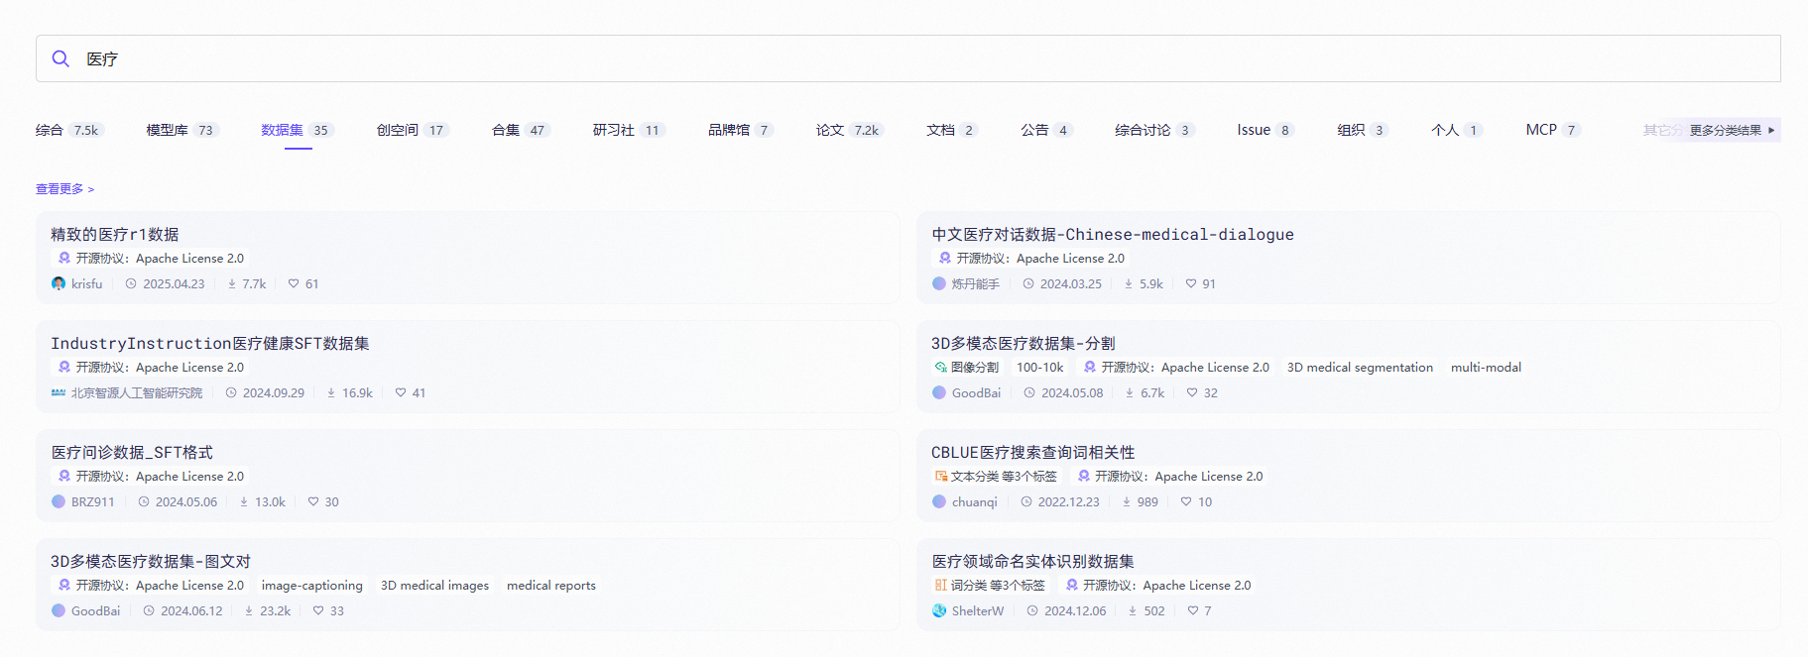Image resolution: width=1808 pixels, height=657 pixels.
Task: Open the 合集 tab
Action: 522,130
